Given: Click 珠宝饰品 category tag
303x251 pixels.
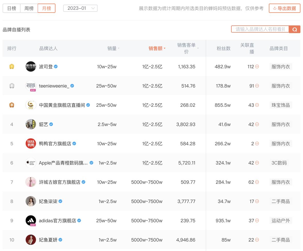Looking at the screenshot, I should [x=281, y=105].
